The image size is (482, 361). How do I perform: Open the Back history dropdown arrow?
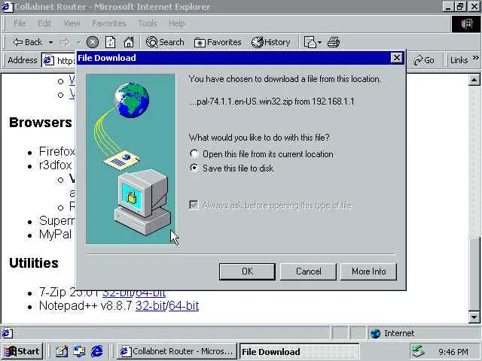tap(50, 42)
